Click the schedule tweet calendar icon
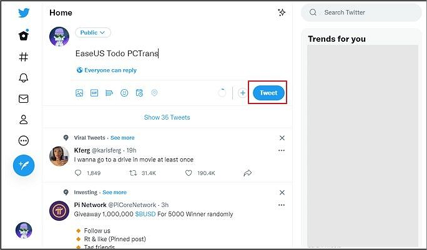This screenshot has height=250, width=427. (139, 93)
